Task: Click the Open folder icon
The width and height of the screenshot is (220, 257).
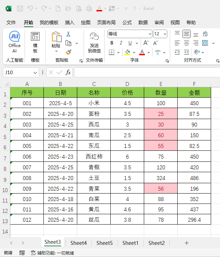Action: (68, 8)
